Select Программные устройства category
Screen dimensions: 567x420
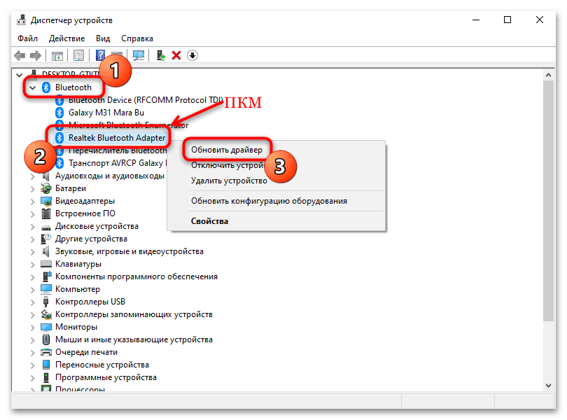pos(106,377)
